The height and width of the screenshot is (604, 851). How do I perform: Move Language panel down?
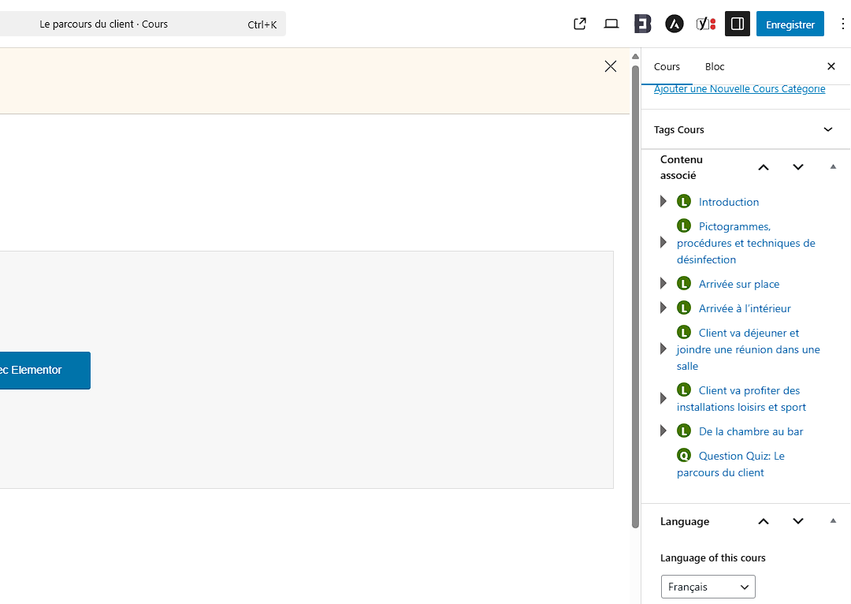798,521
